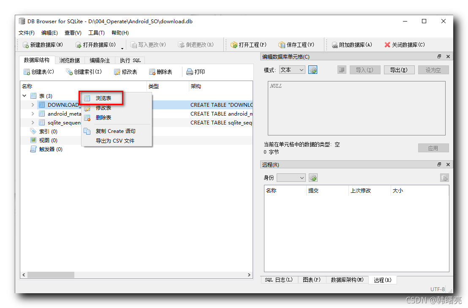
Task: Click Revert Changes toolbar button
Action: (196, 45)
